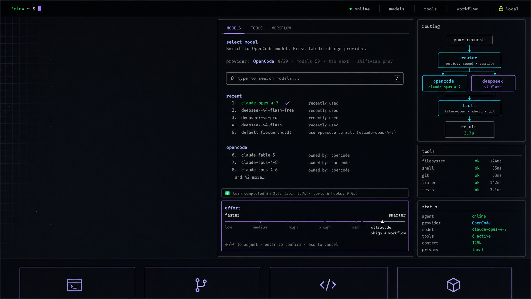Click the checkmark next to claude-opus-4-7
This screenshot has height=299, width=531.
click(x=287, y=103)
